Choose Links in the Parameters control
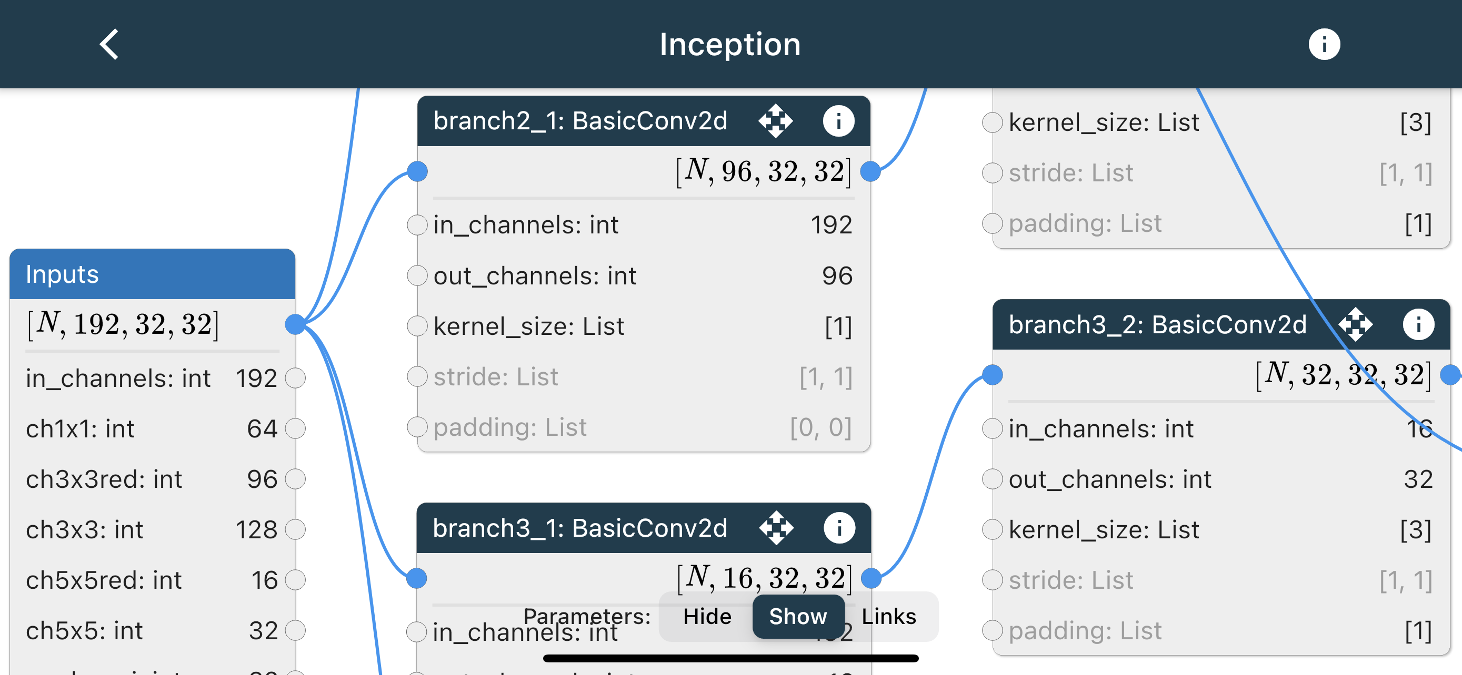Viewport: 1462px width, 675px height. tap(889, 616)
